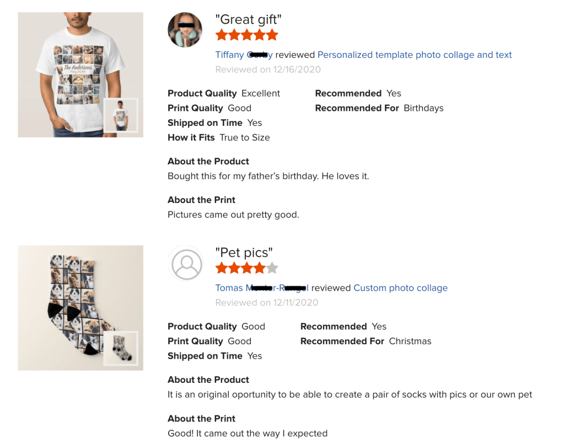Click the "Reviewed on 12/16/2020" date text
This screenshot has width=564, height=448.
pos(268,70)
